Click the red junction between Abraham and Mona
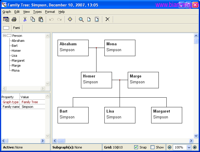The height and width of the screenshot is (152, 200). (x=96, y=48)
